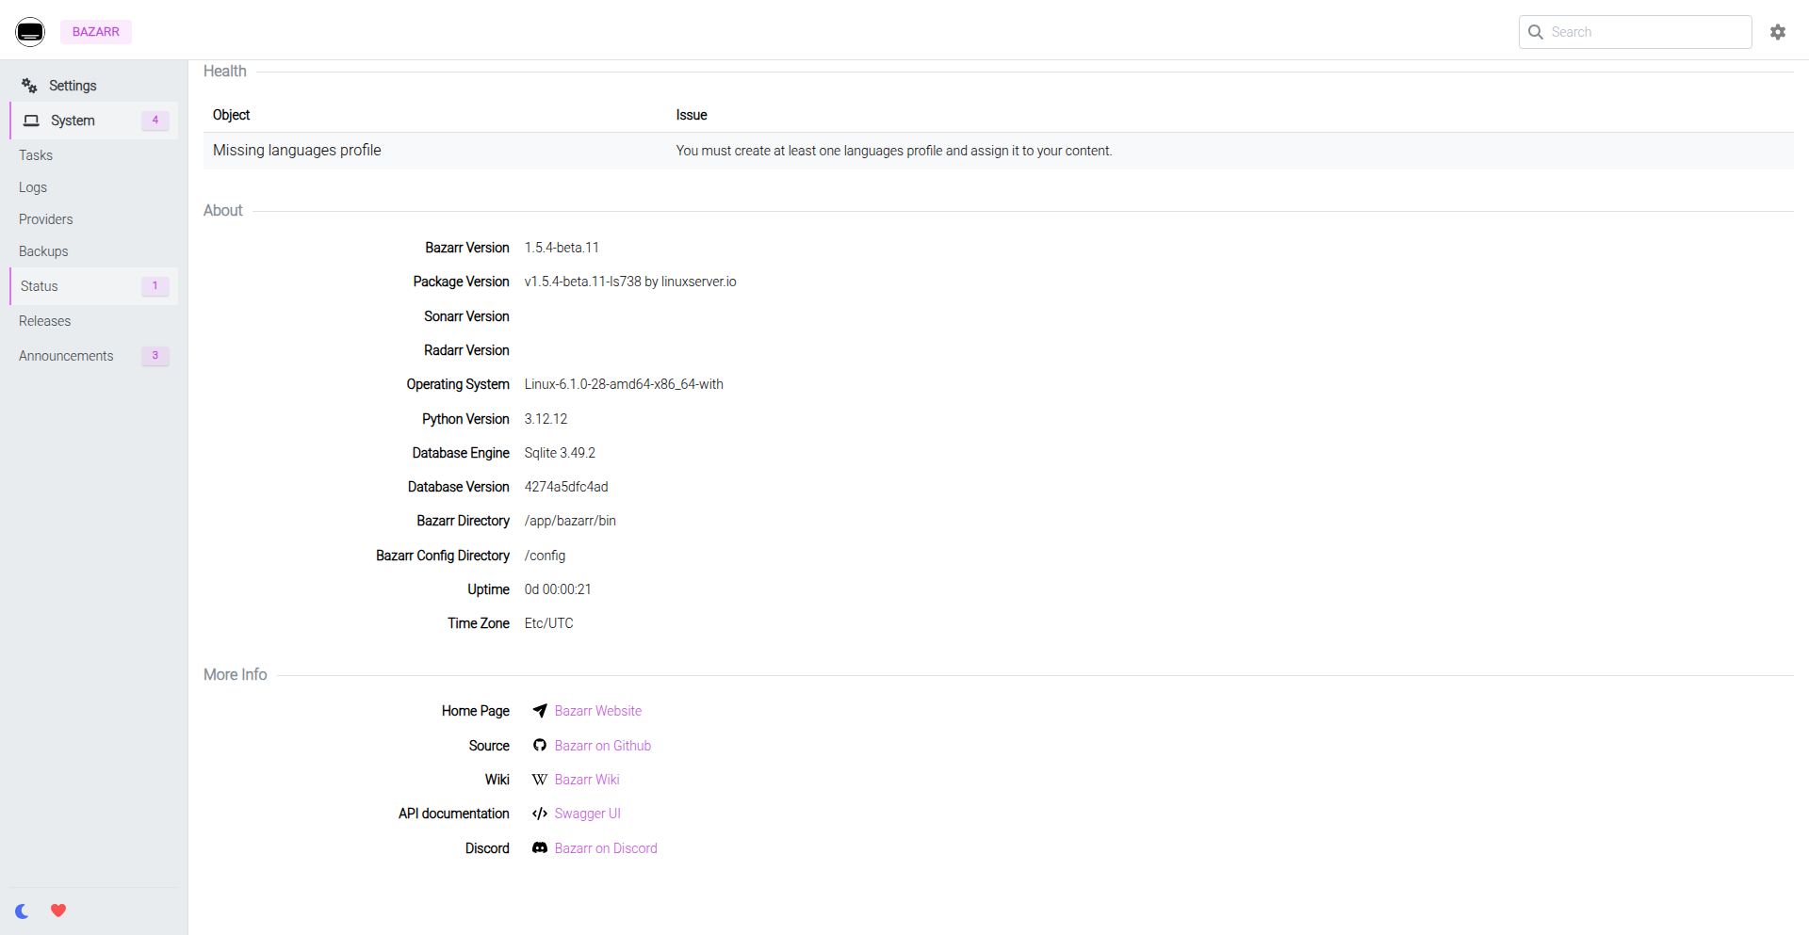Click the Wikipedia W icon beside Bazarr Wiki
Image resolution: width=1809 pixels, height=935 pixels.
(x=539, y=779)
